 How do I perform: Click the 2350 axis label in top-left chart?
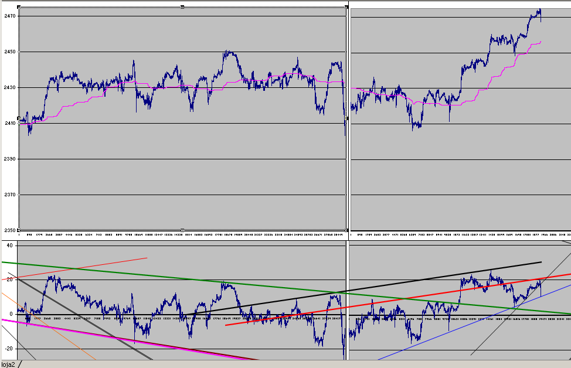[x=10, y=230]
